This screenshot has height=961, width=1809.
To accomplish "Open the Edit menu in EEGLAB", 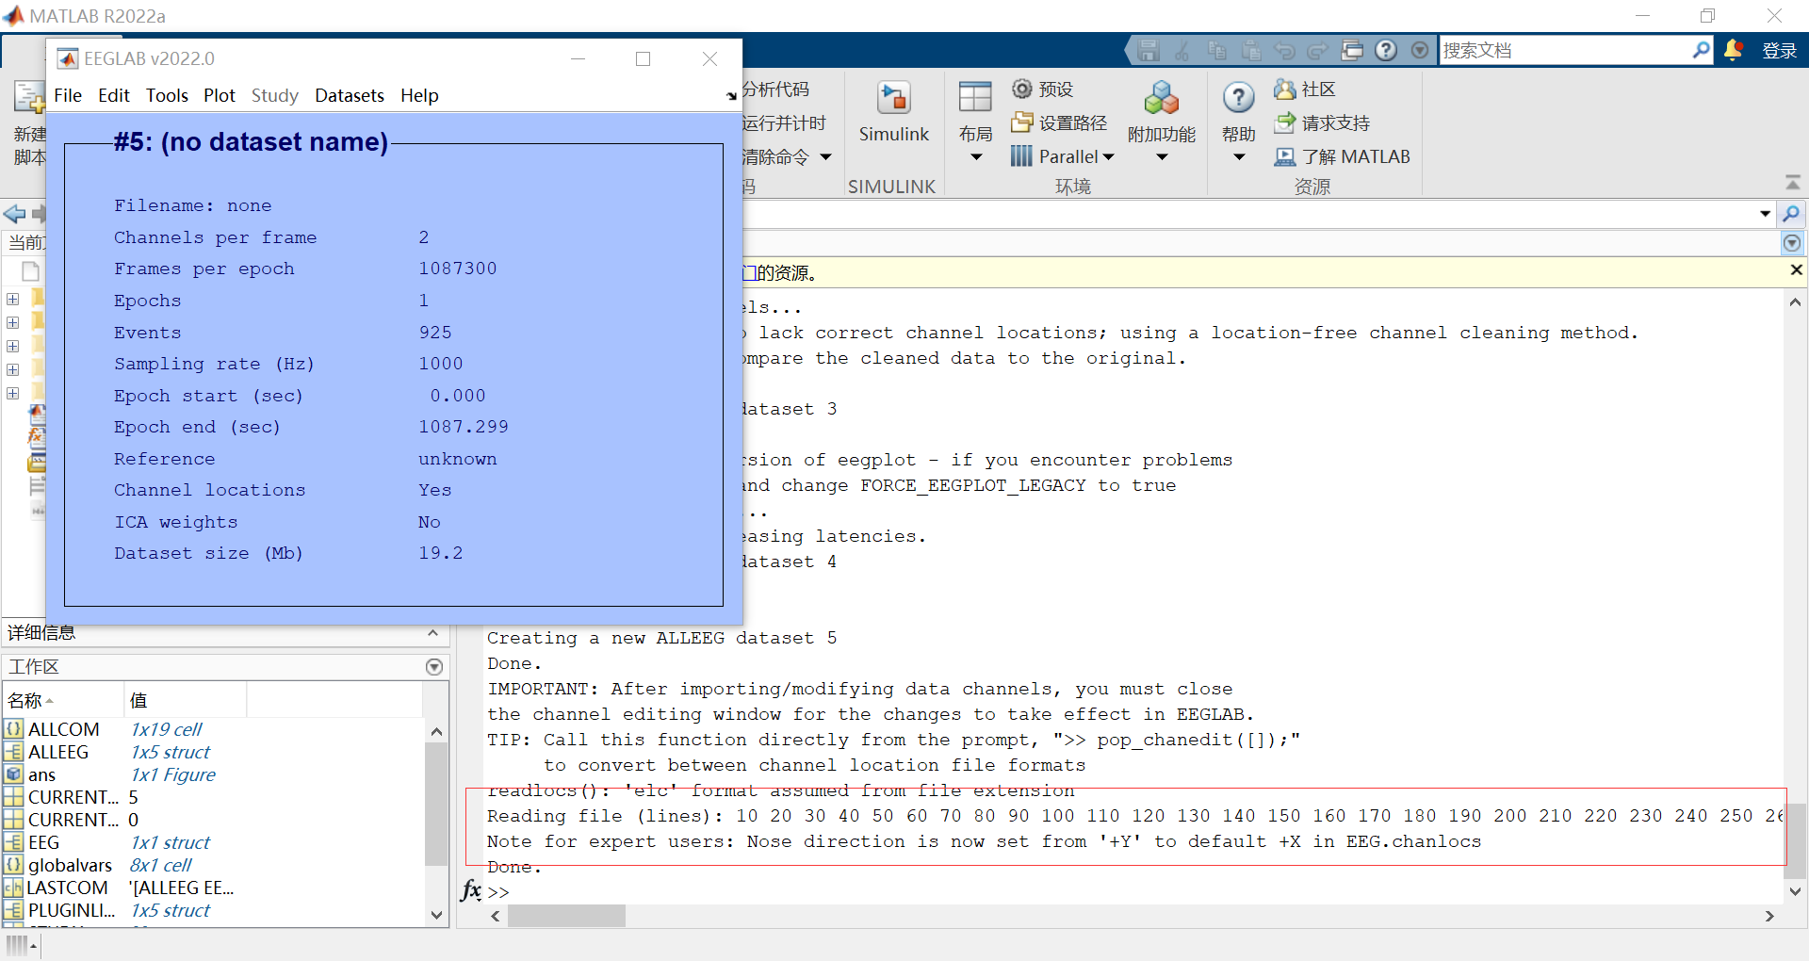I will click(114, 95).
